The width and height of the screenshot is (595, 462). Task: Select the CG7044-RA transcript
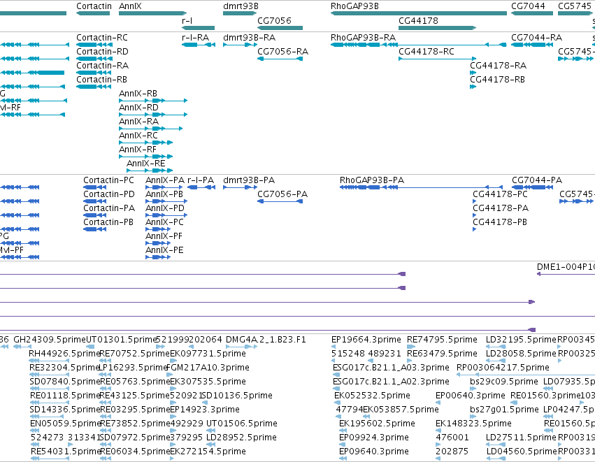532,45
